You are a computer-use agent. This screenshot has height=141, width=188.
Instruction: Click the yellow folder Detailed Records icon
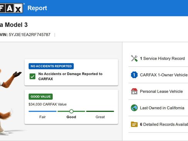[134, 124]
